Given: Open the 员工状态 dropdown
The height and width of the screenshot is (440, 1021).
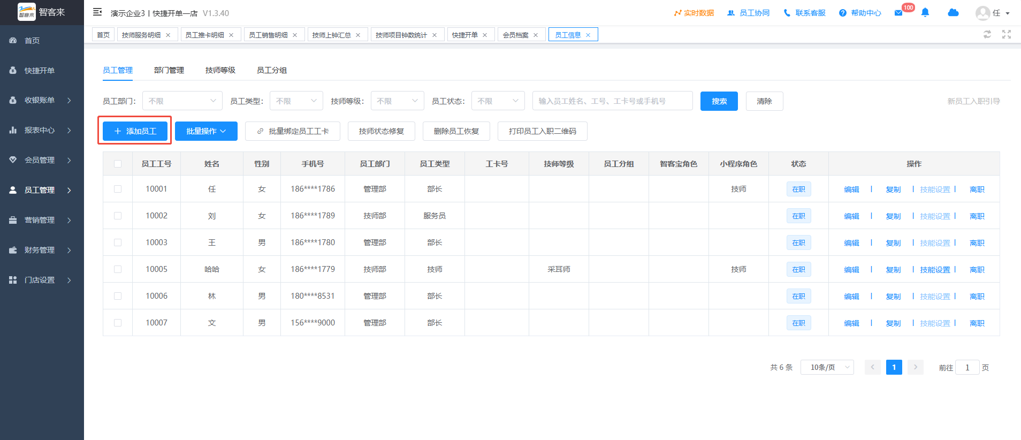Looking at the screenshot, I should (498, 101).
